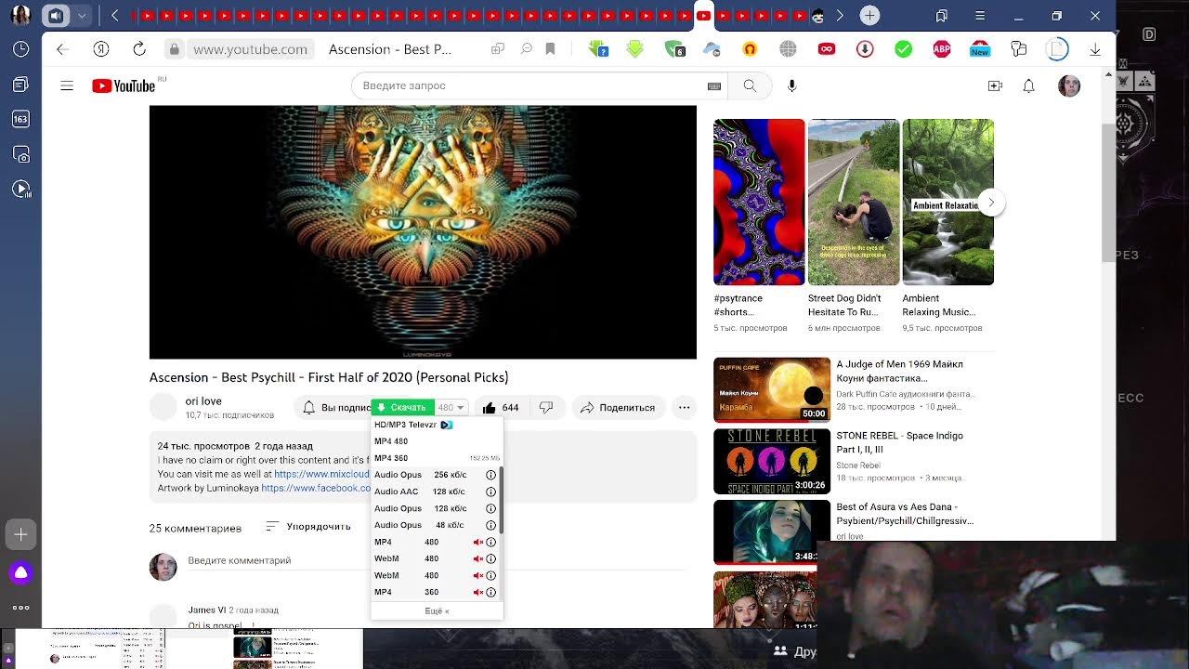Screen dimensions: 1189x669
Task: Open the YouTube account avatar menu
Action: pyautogui.click(x=1069, y=85)
